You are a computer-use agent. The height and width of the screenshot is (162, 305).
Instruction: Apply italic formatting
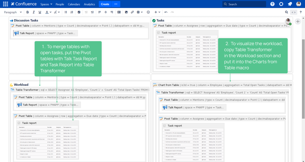[x=33, y=12]
